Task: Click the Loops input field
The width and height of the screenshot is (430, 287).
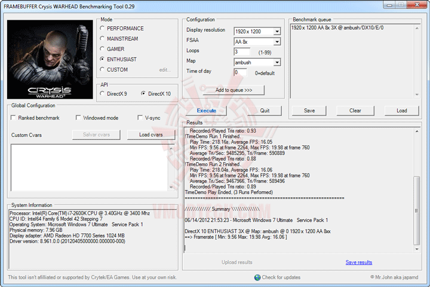Action: tap(242, 51)
